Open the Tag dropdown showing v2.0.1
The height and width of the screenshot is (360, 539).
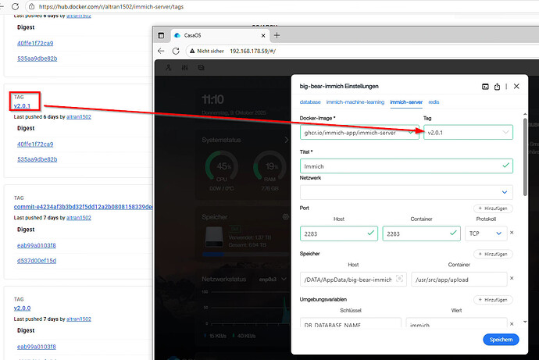pos(468,133)
